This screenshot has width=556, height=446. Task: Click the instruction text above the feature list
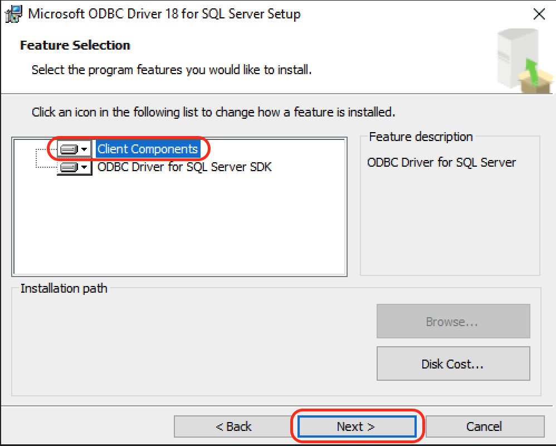pos(212,112)
